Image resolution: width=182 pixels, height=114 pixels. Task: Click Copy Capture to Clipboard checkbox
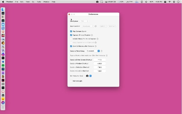[x=71, y=42]
